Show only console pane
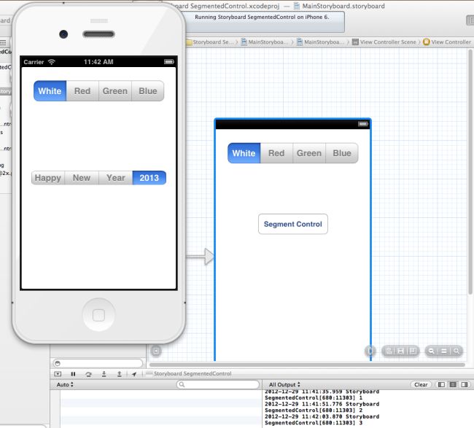Image resolution: width=474 pixels, height=428 pixels. pyautogui.click(x=465, y=384)
